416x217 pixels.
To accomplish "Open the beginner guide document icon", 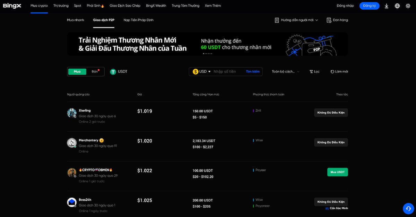I will [277, 20].
